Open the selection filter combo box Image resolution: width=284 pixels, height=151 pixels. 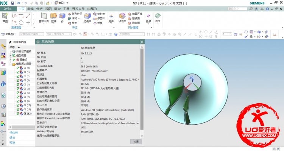pyautogui.click(x=31, y=34)
